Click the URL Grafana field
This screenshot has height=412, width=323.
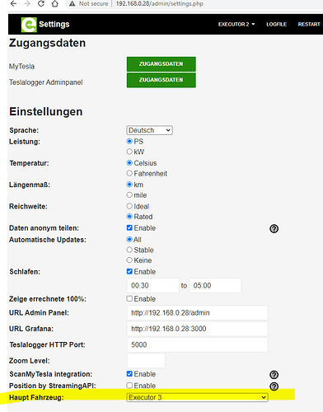click(x=197, y=329)
